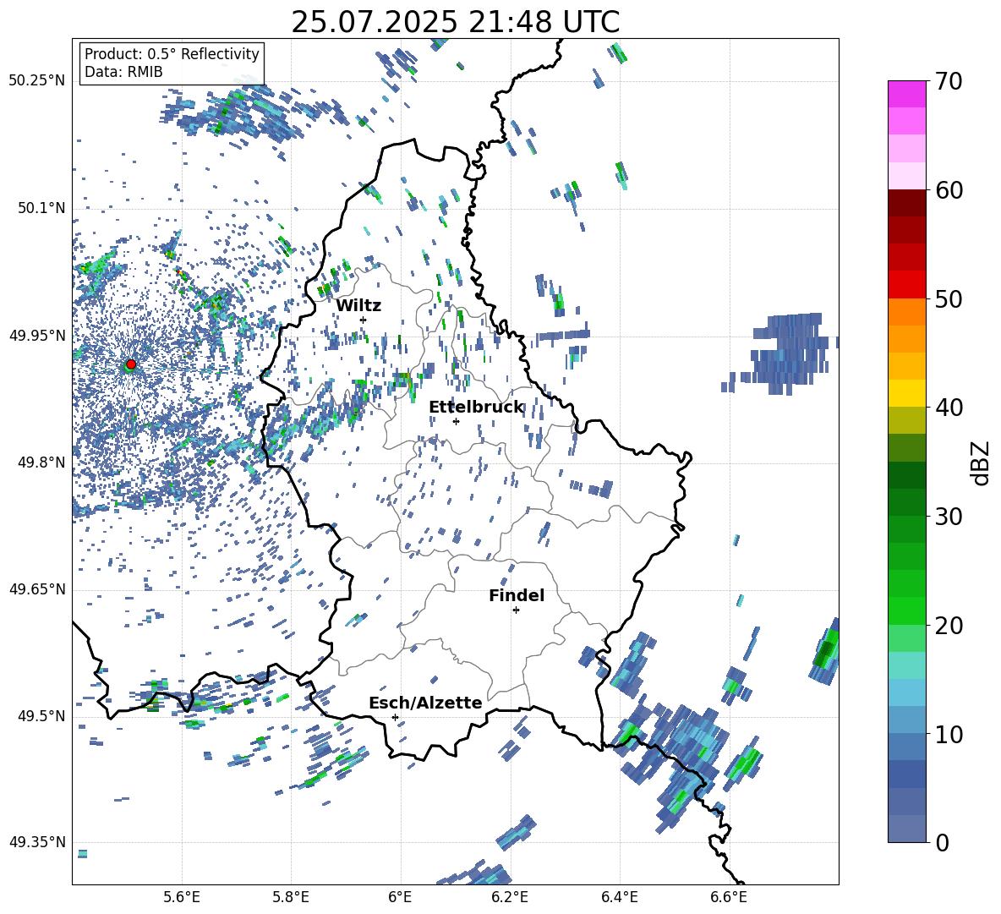Click the Product: 0.5° Reflectivity text
The height and width of the screenshot is (914, 1001).
point(172,54)
